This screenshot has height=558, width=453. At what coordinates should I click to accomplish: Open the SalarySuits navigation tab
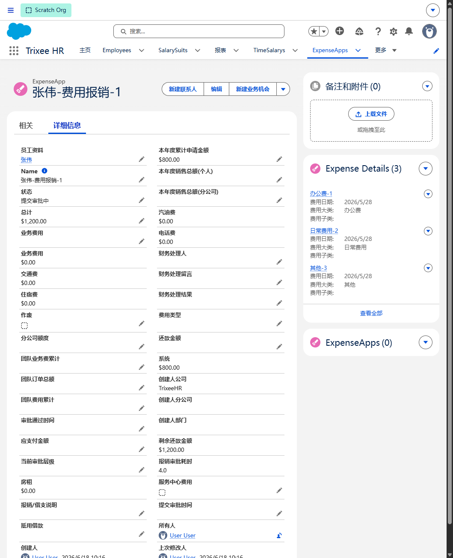(x=173, y=50)
